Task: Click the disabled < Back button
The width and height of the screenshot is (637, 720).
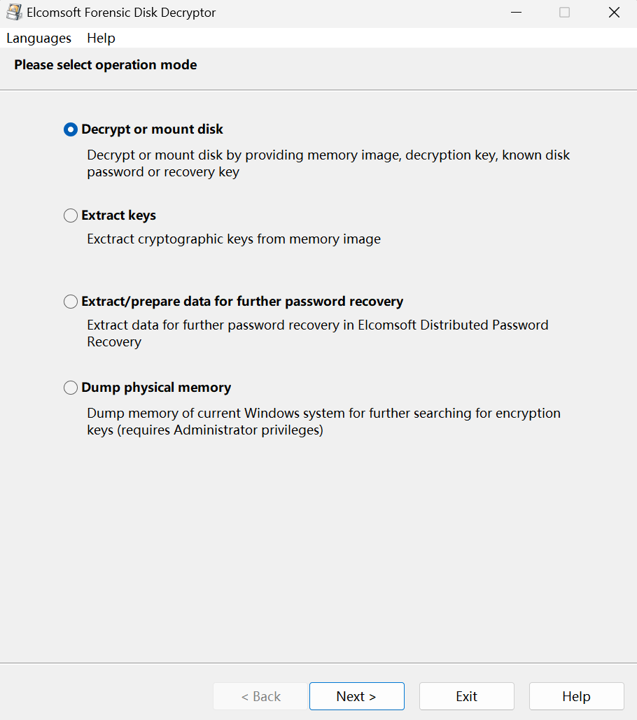Action: tap(260, 696)
